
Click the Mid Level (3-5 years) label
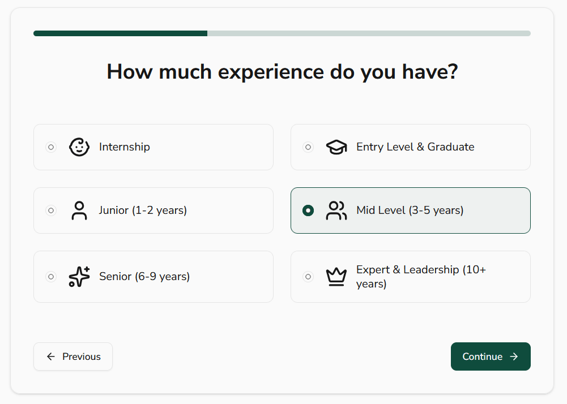[x=410, y=210]
